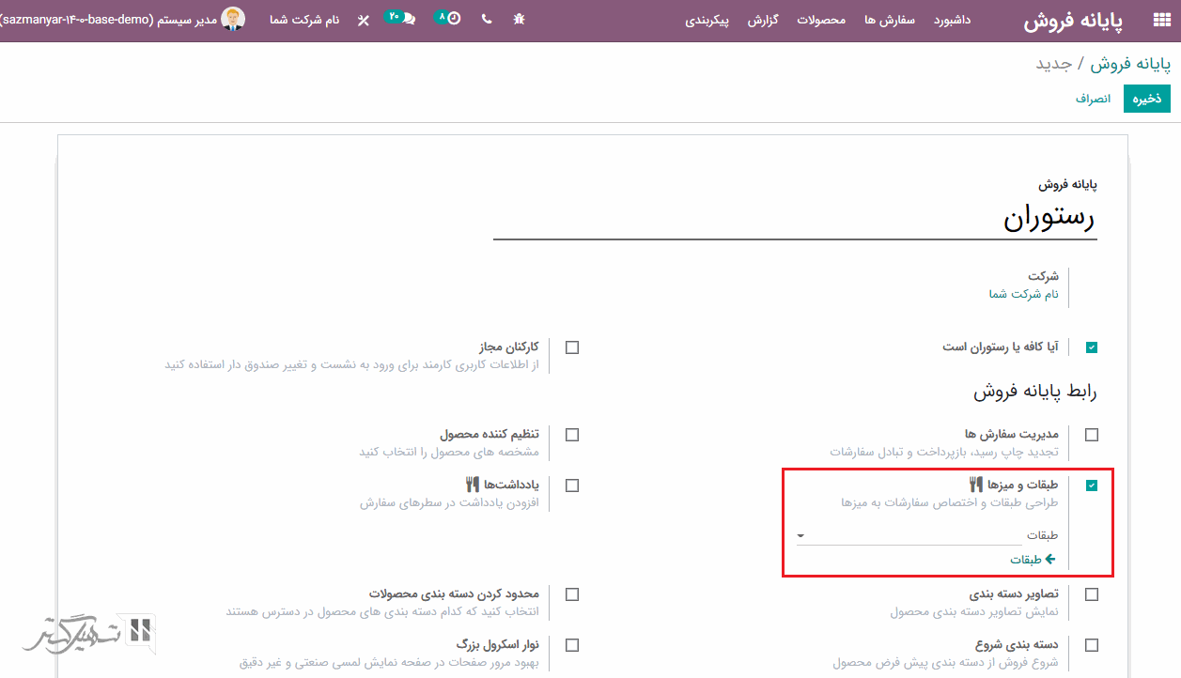Click the انصراف discard button
Screen dimensions: 1181x678
coord(1093,99)
